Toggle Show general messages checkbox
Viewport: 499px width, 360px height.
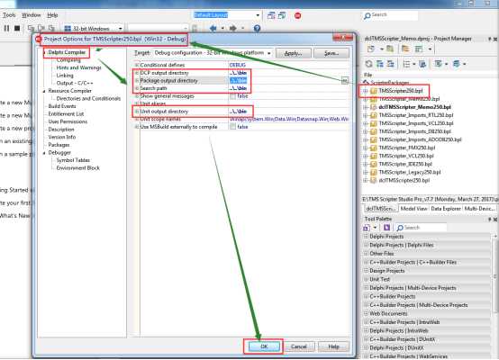tap(233, 96)
